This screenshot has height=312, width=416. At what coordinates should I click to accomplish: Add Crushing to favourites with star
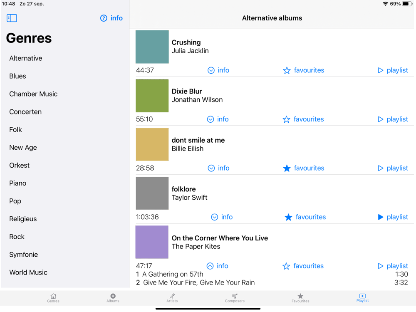click(287, 70)
